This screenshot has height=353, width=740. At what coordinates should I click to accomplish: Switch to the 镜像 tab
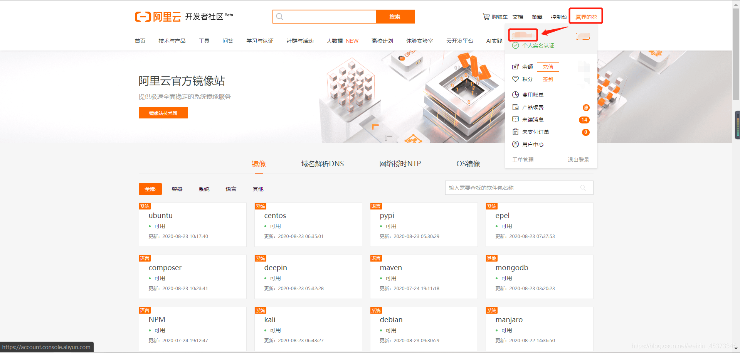pyautogui.click(x=259, y=164)
